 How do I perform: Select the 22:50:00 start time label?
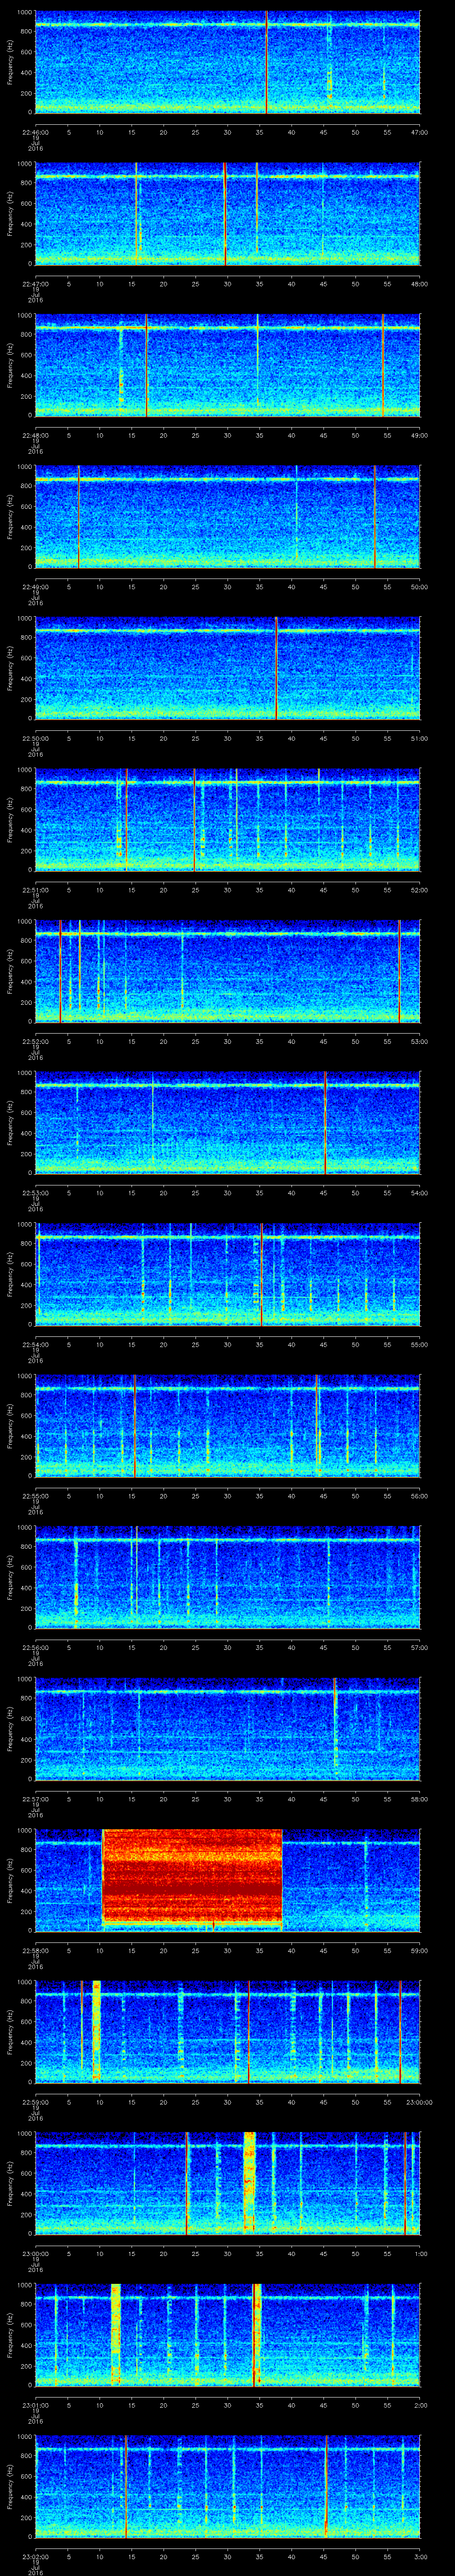(36, 738)
